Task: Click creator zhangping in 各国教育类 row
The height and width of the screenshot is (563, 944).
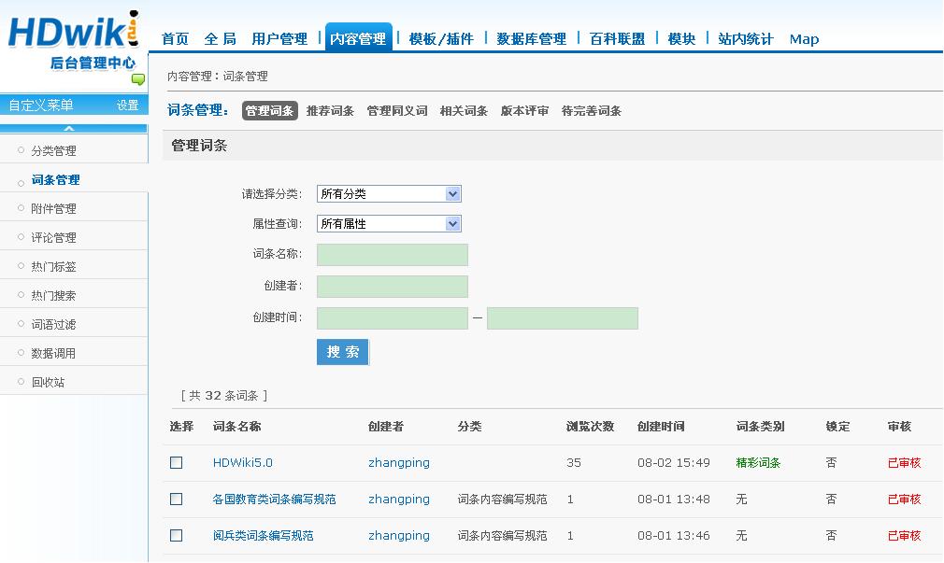Action: pyautogui.click(x=399, y=500)
